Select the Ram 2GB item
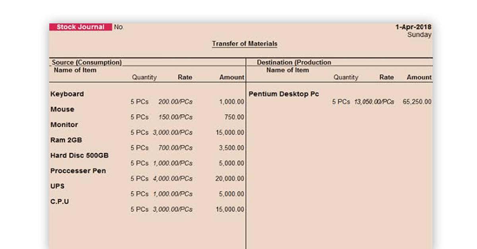Image resolution: width=477 pixels, height=249 pixels. pos(66,140)
